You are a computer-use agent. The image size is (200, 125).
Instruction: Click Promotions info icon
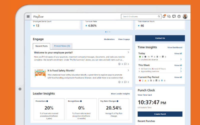pyautogui.click(x=47, y=101)
